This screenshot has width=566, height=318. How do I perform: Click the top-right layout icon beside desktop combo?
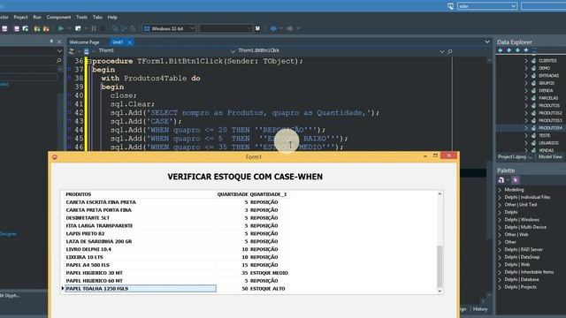(450, 6)
